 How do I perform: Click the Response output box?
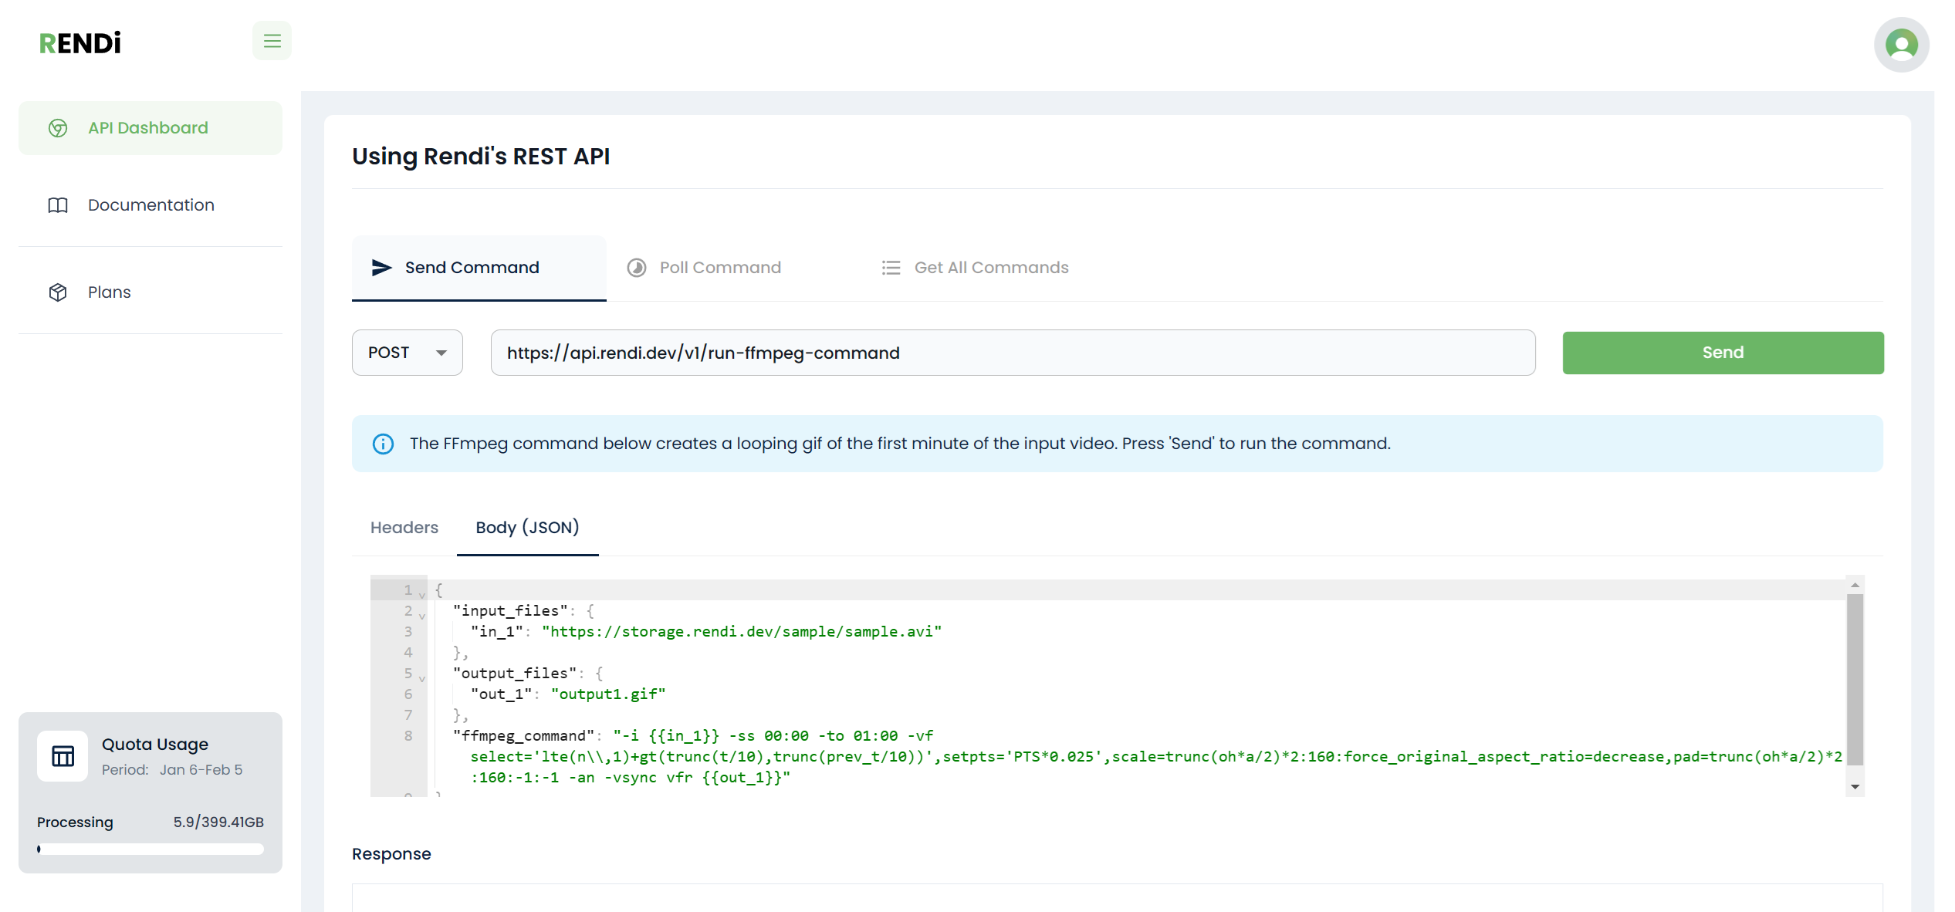pyautogui.click(x=1117, y=898)
